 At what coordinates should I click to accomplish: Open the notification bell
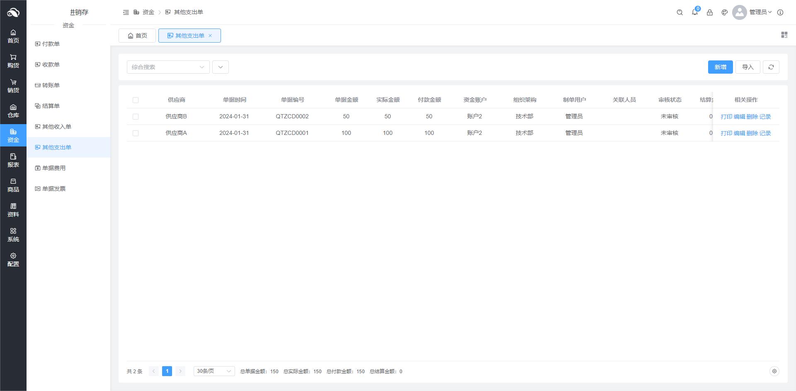(x=694, y=12)
